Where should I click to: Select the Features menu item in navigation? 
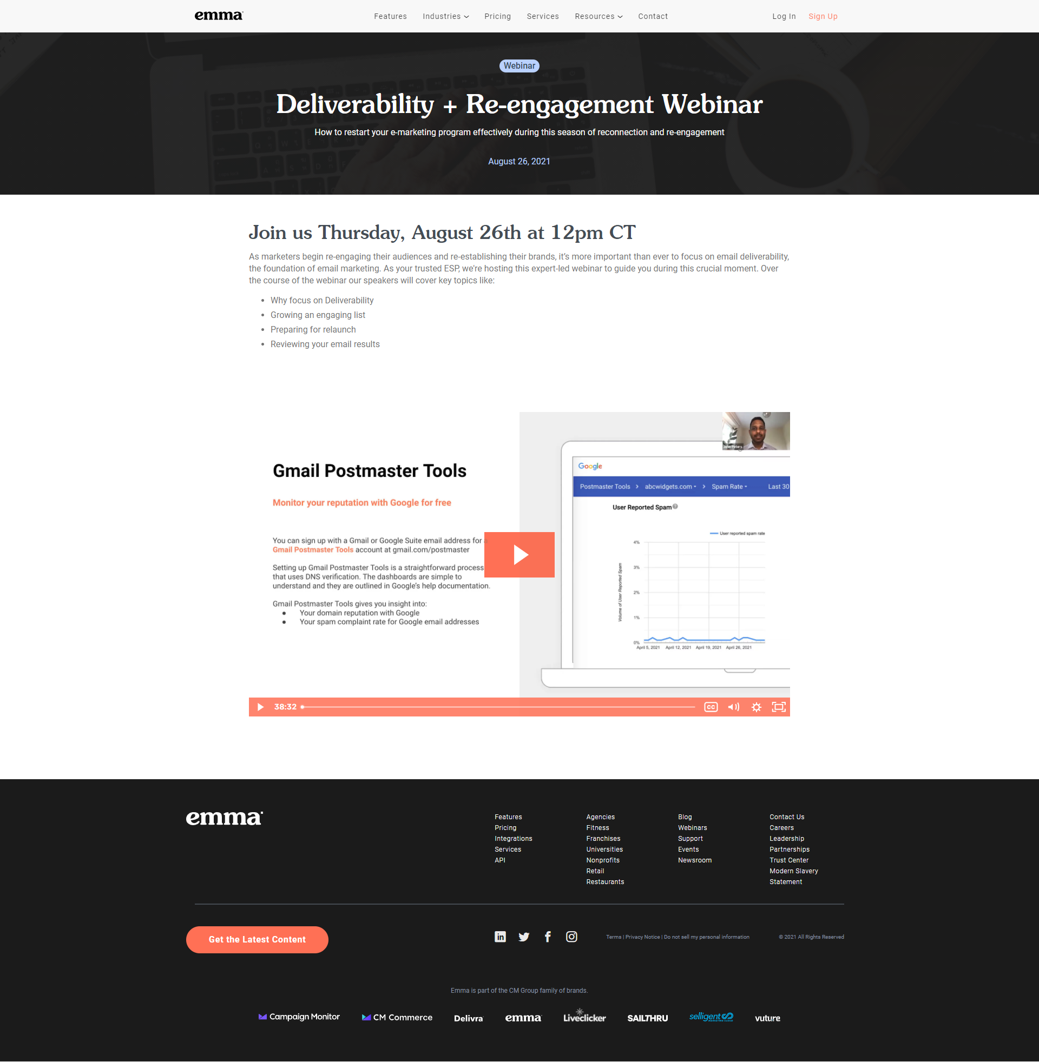[390, 16]
